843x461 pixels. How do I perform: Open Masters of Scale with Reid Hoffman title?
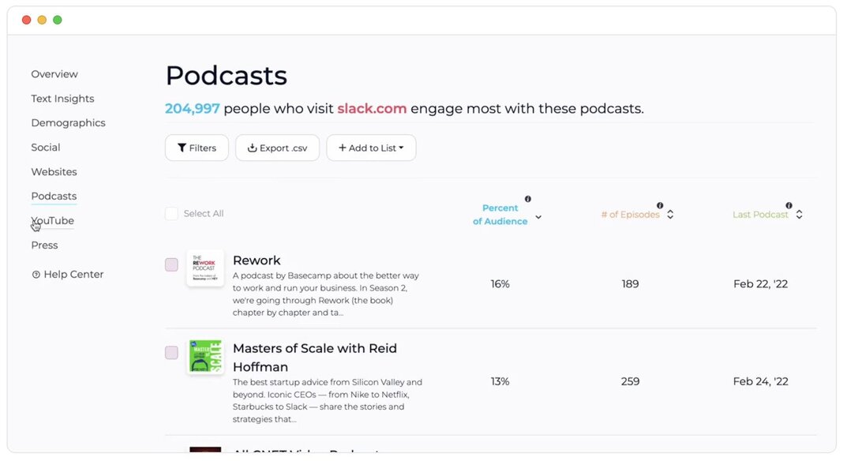click(315, 358)
